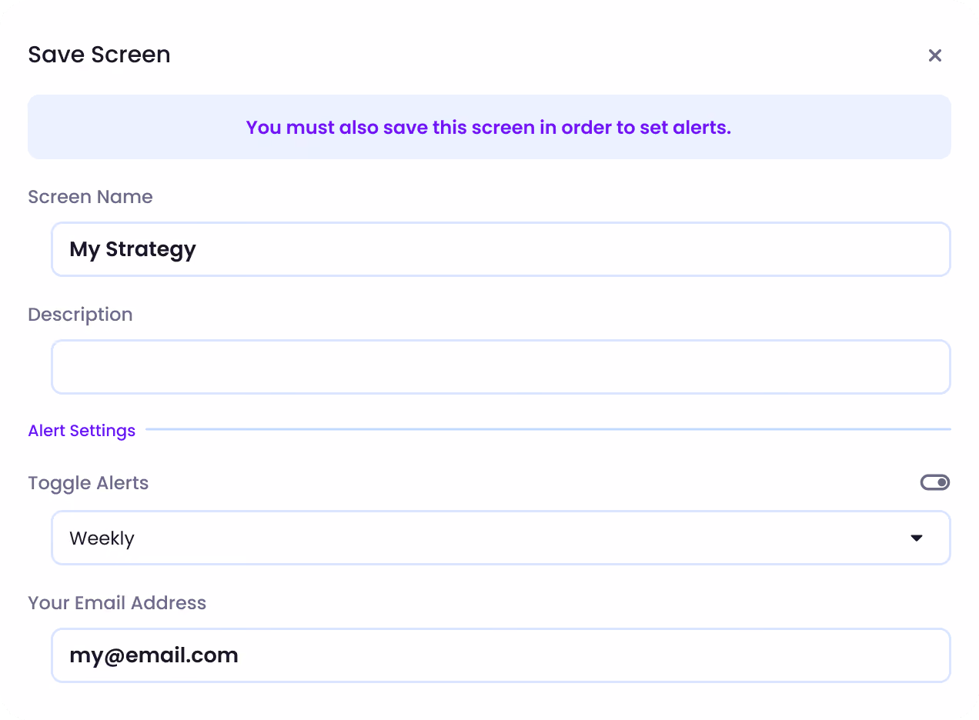Click the Description label text
This screenshot has height=720, width=979.
(x=80, y=315)
